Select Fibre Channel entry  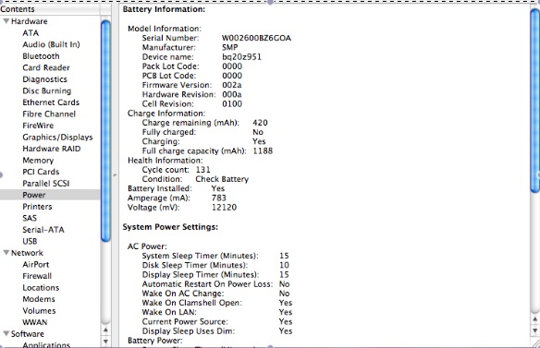tap(49, 114)
